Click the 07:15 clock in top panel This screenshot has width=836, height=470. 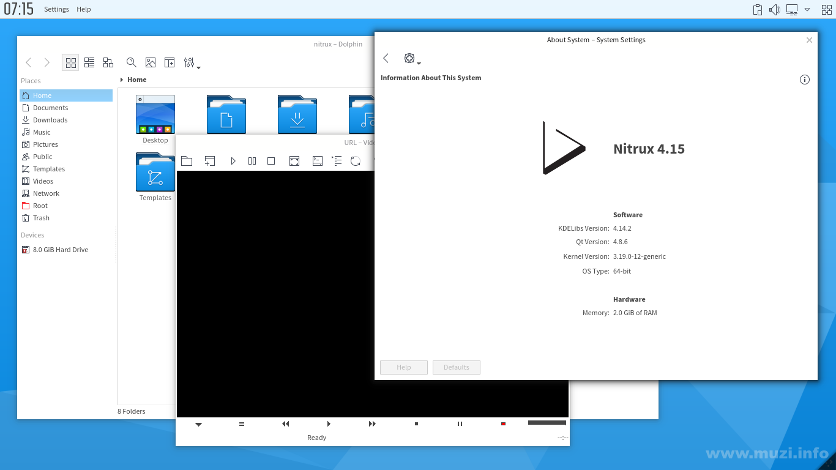pos(19,9)
